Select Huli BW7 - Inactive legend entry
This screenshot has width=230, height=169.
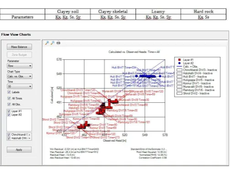coord(192,77)
